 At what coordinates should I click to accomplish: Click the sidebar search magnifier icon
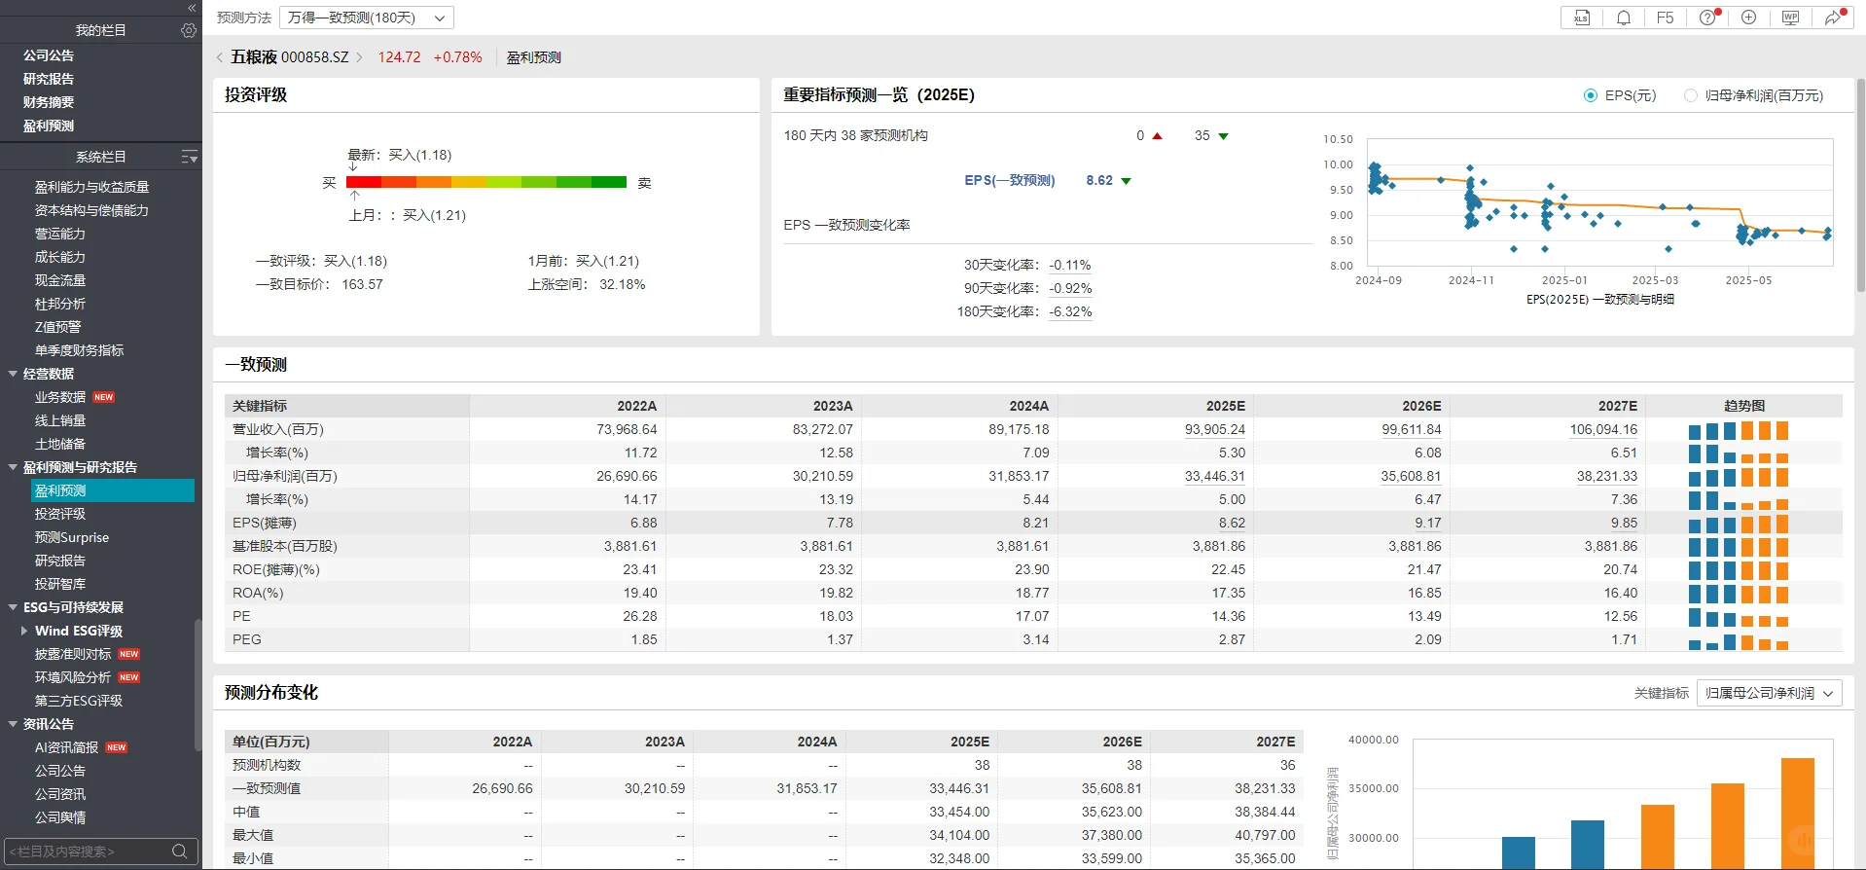click(179, 852)
